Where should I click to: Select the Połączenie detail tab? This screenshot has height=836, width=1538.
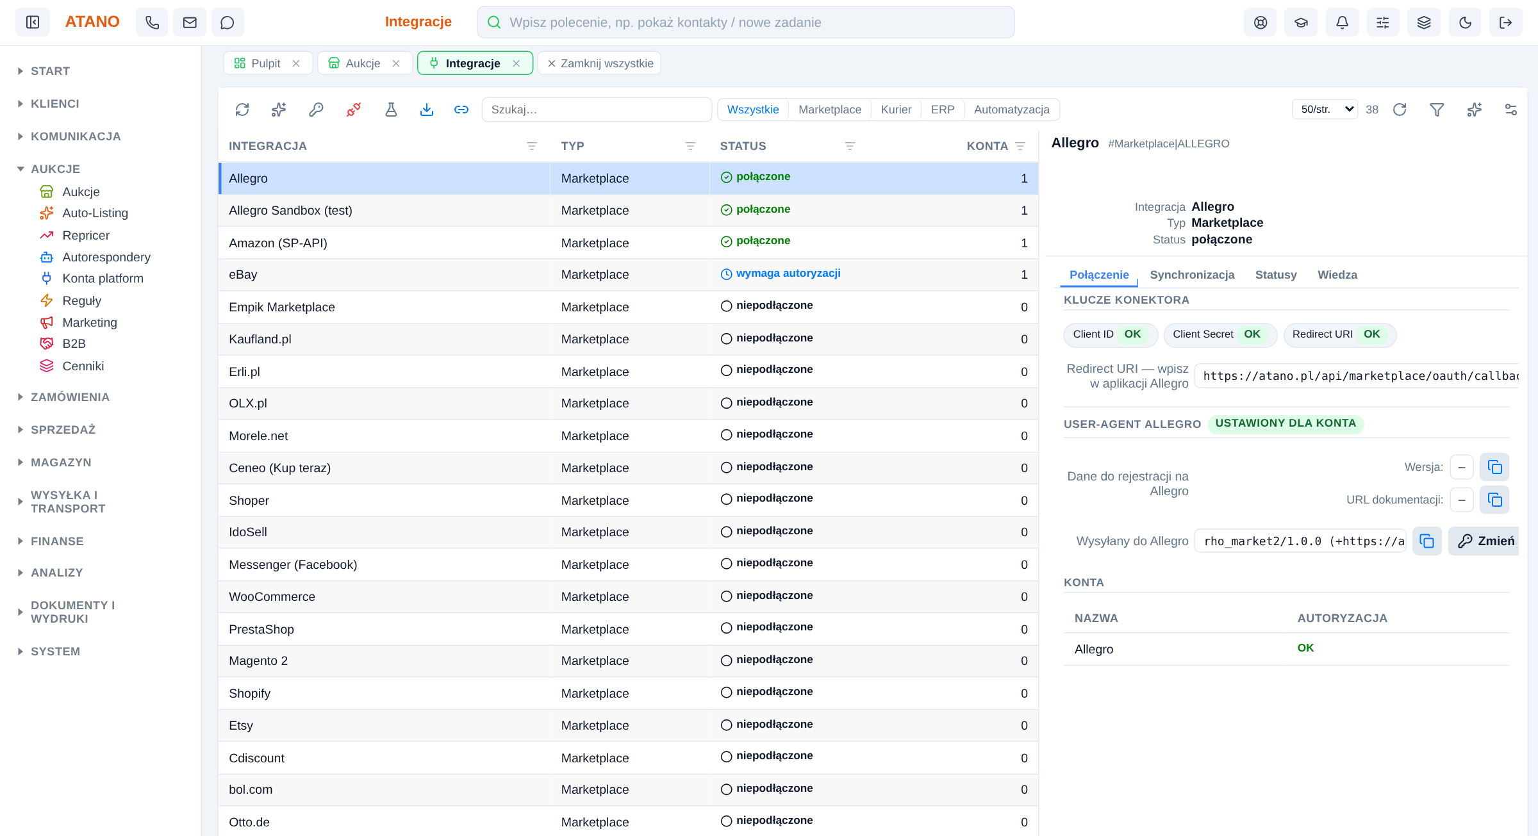pyautogui.click(x=1099, y=275)
